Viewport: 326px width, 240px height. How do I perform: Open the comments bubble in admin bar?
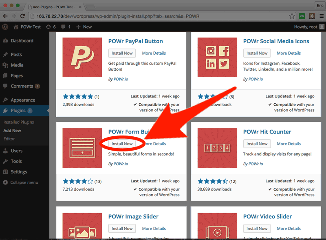pos(66,27)
